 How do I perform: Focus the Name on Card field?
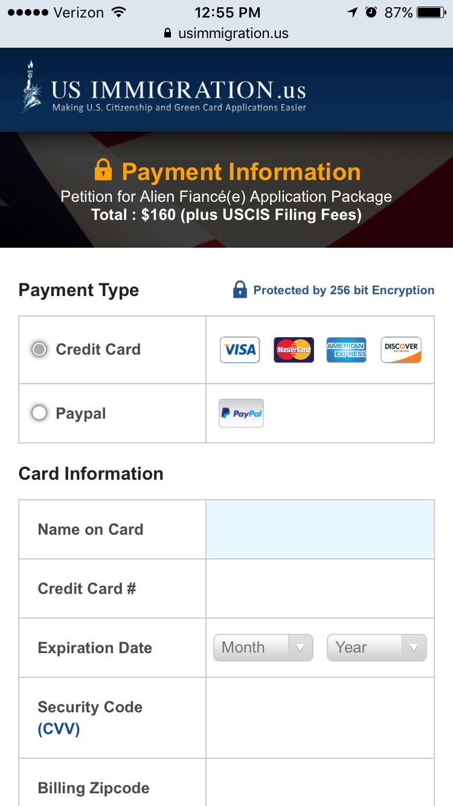click(x=320, y=529)
